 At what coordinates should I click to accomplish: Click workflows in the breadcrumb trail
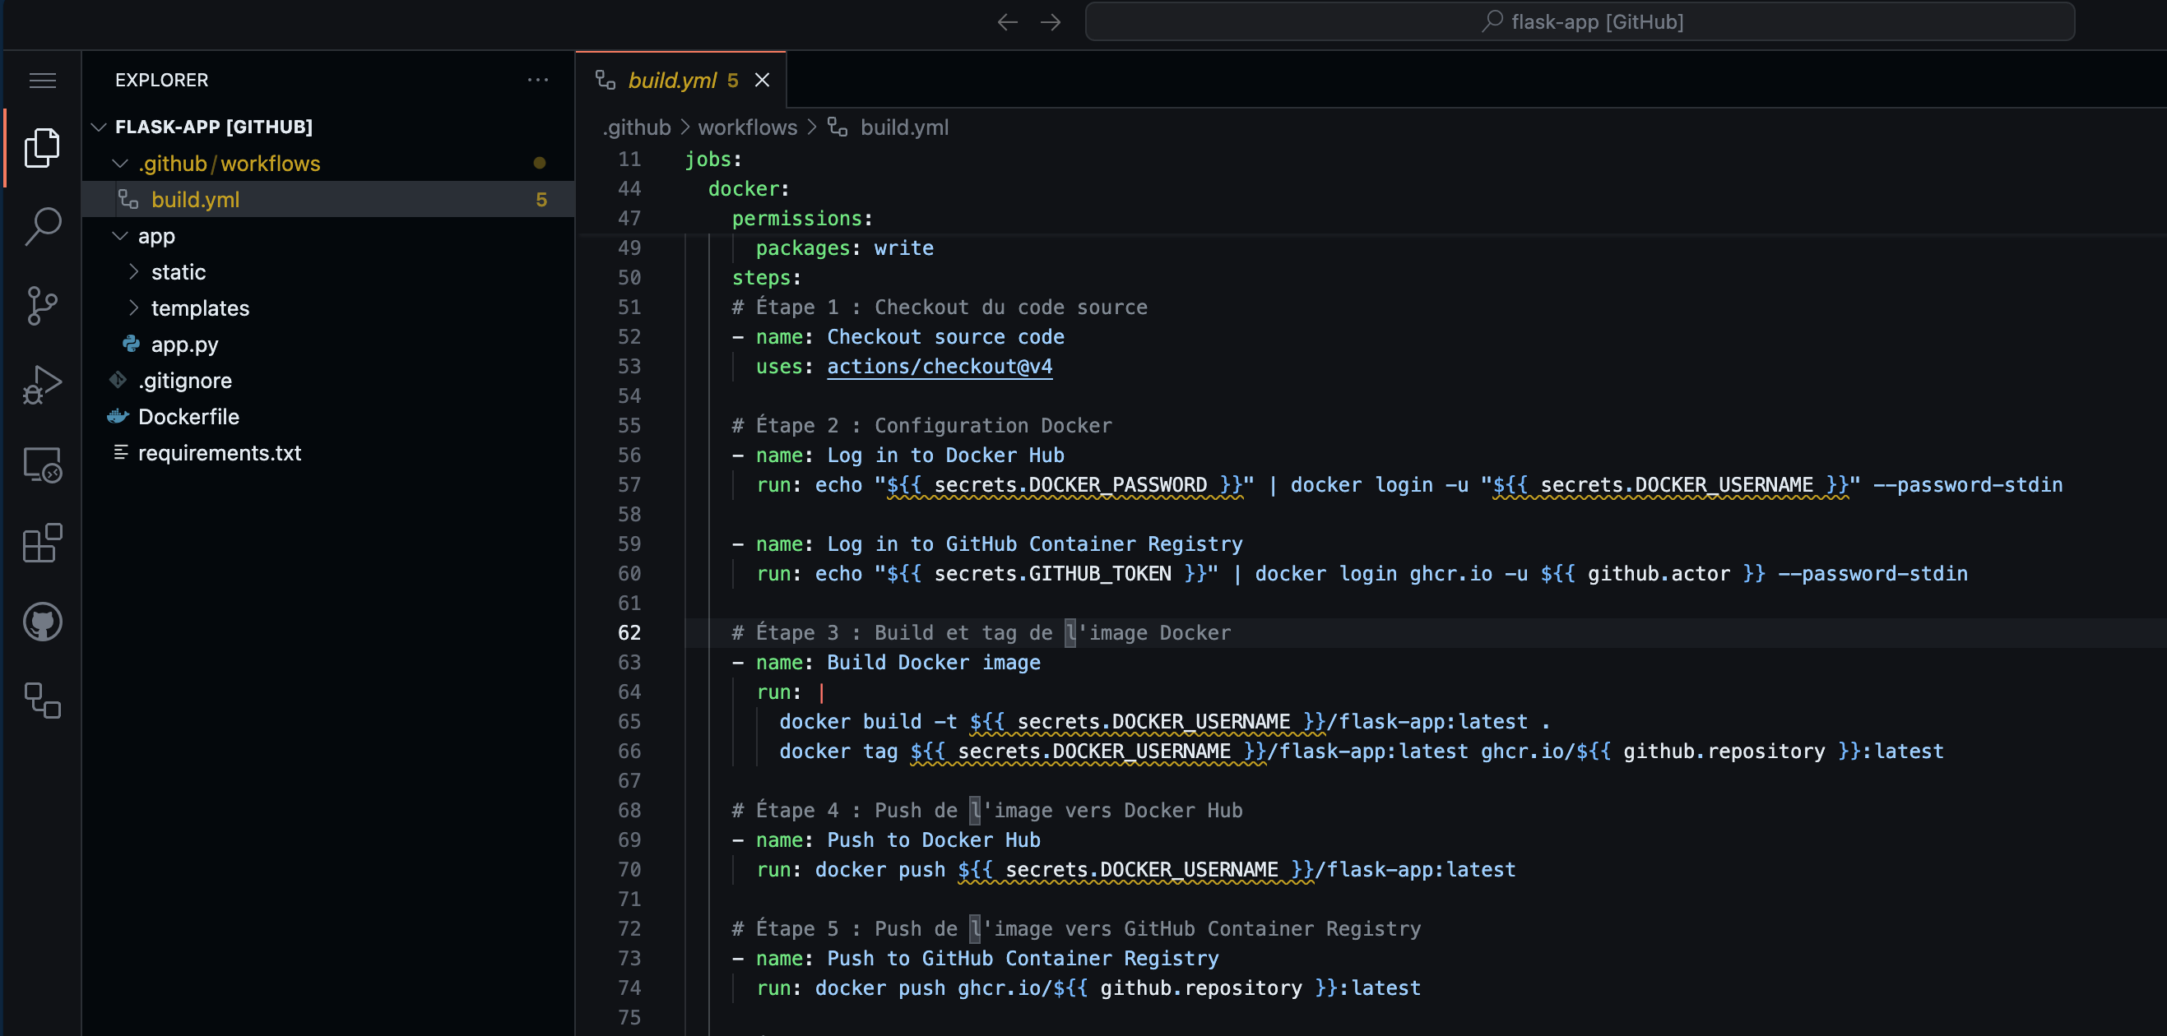[x=746, y=127]
